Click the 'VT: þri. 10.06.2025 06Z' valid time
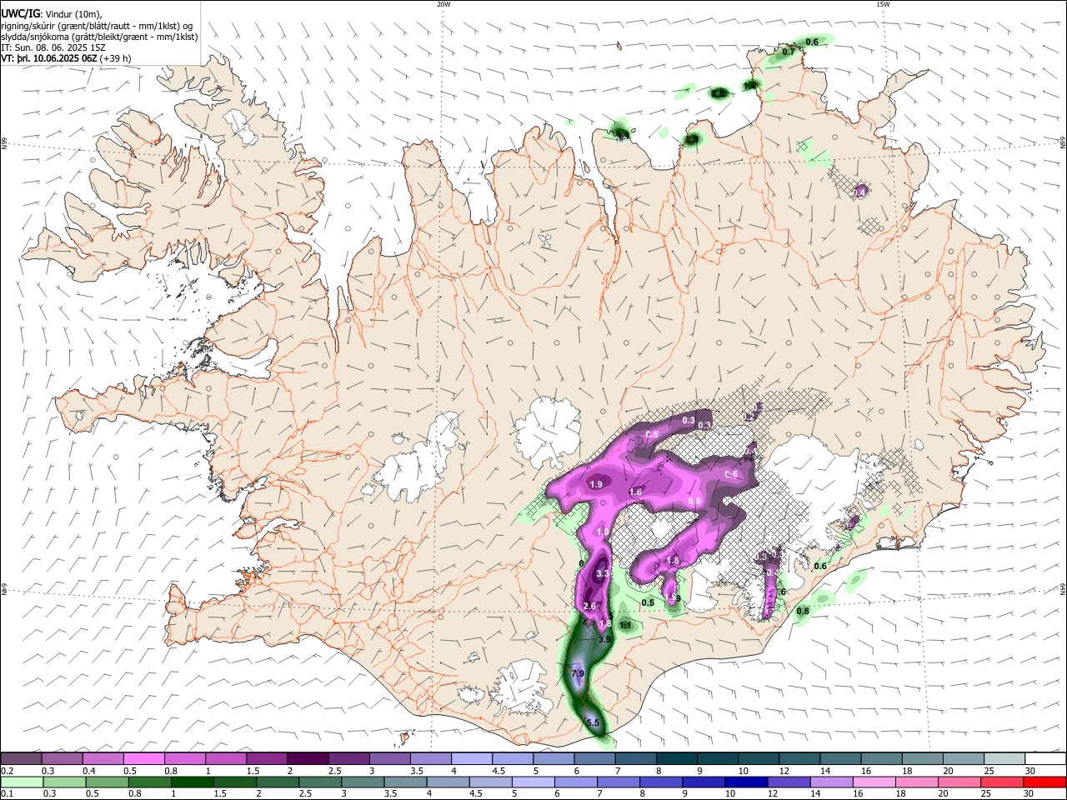Screen dimensions: 1067x800 pos(48,58)
